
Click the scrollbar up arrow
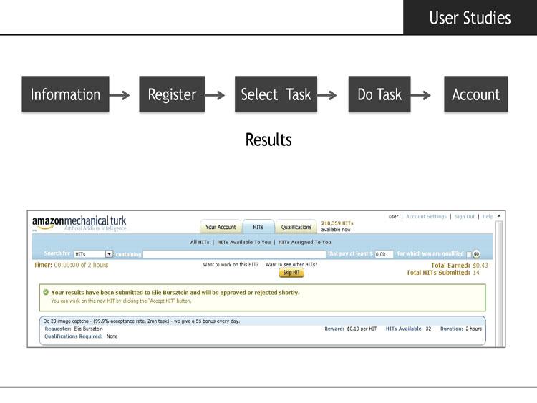tap(499, 216)
